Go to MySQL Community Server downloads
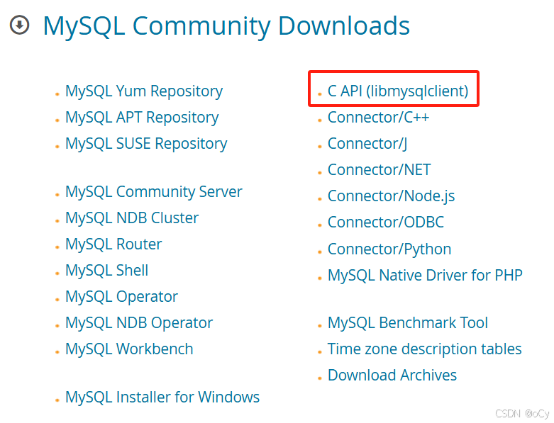This screenshot has width=554, height=423. pos(154,192)
